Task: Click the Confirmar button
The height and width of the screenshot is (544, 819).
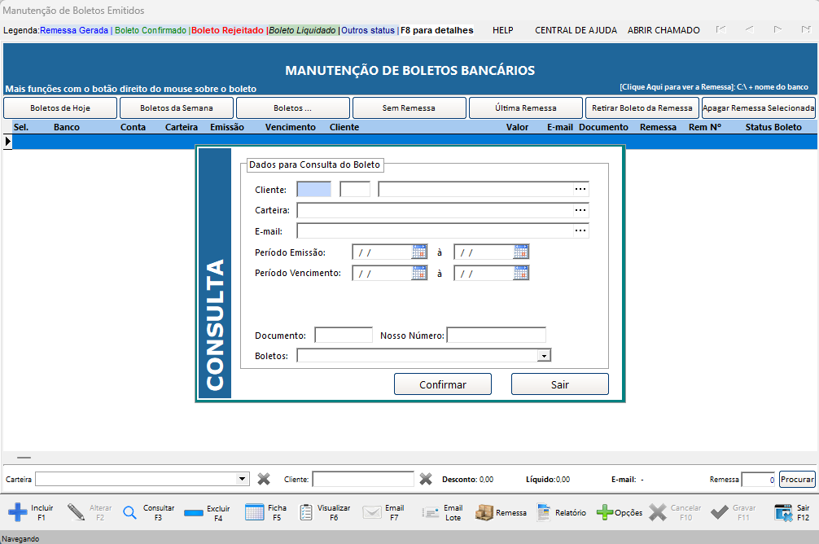Action: point(443,384)
